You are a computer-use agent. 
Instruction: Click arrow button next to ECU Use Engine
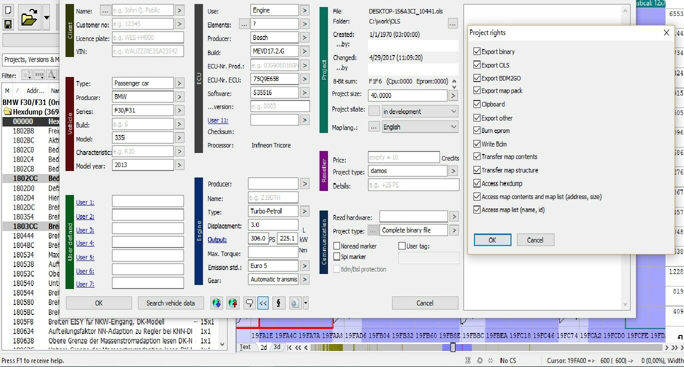304,10
